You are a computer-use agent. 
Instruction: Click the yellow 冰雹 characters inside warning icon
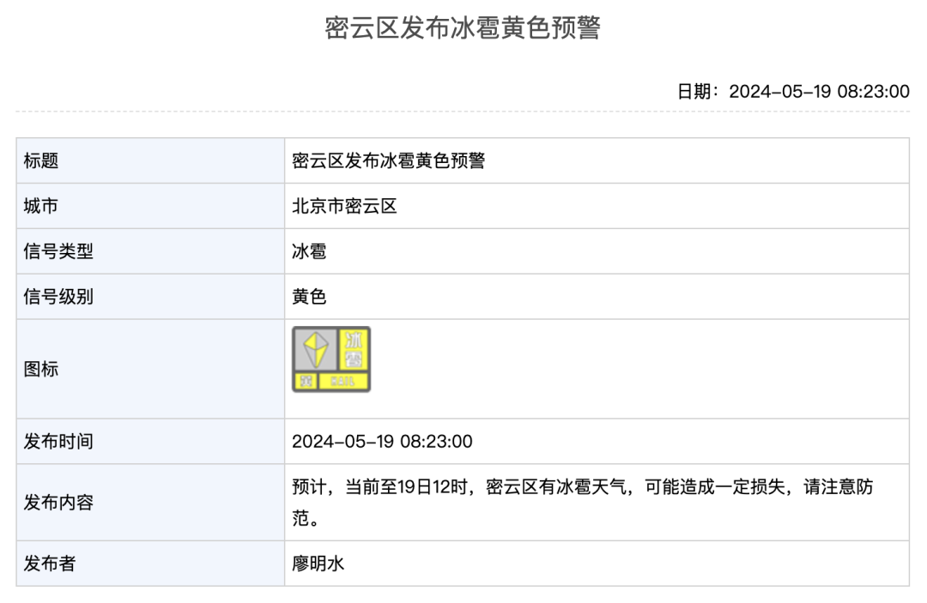point(353,349)
